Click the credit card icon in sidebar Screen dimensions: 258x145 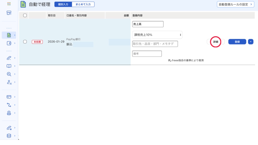click(x=9, y=97)
